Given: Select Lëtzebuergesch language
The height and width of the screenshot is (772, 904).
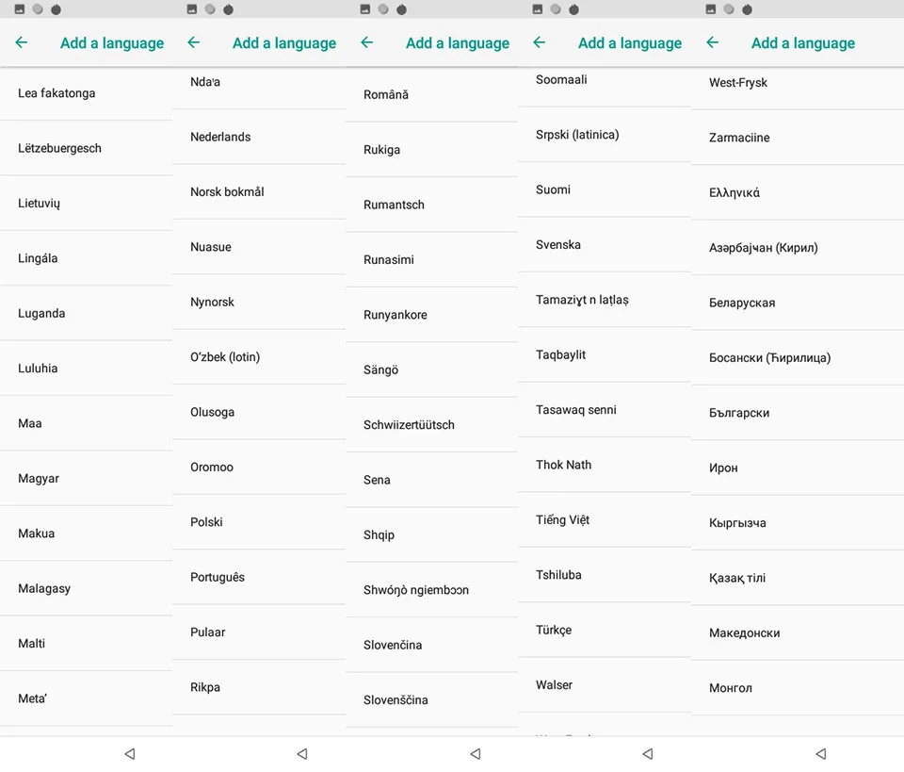Looking at the screenshot, I should click(86, 148).
